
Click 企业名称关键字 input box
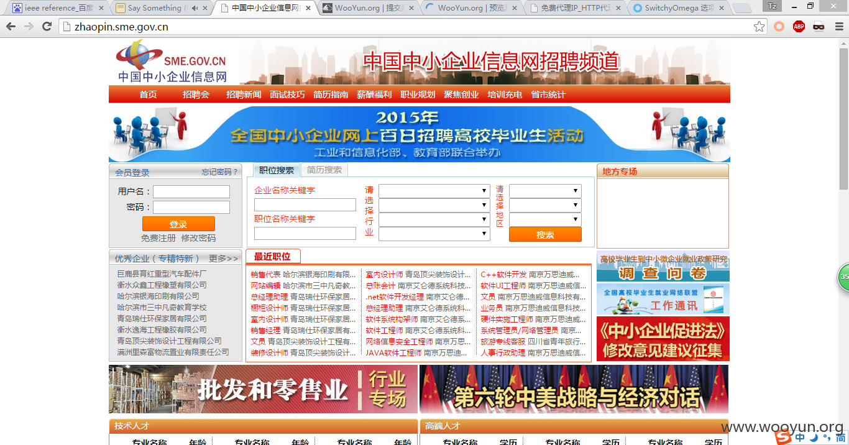(305, 205)
